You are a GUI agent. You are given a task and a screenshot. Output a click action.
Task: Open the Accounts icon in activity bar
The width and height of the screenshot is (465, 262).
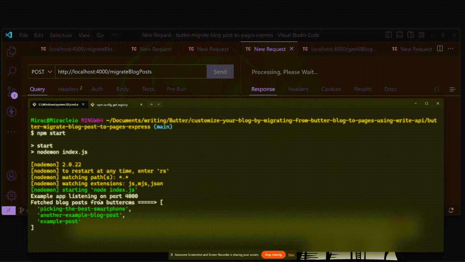pyautogui.click(x=11, y=176)
